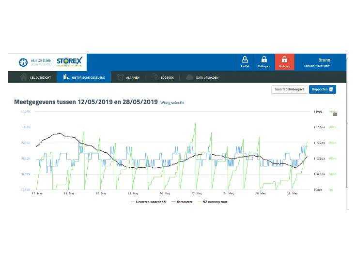The width and height of the screenshot is (356, 263).
Task: Toggle Gemeten waarde O2 series in legend
Action: 148,202
